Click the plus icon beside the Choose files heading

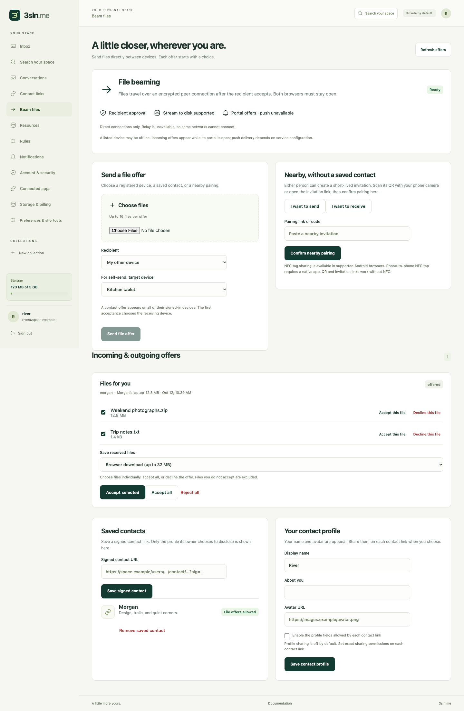112,205
